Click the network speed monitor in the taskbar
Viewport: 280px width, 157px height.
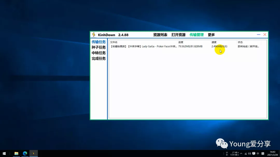click(x=232, y=154)
